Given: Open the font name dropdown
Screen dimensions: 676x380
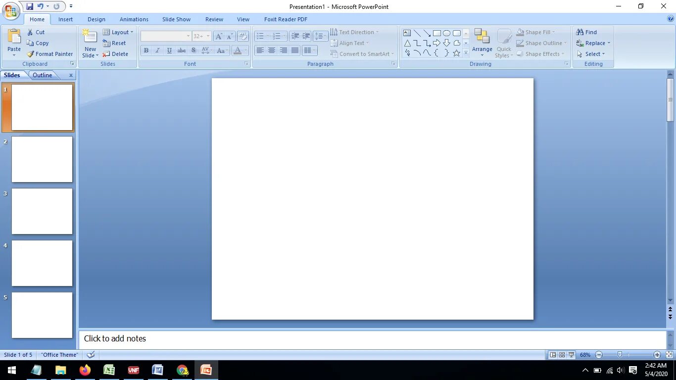Looking at the screenshot, I should 188,36.
